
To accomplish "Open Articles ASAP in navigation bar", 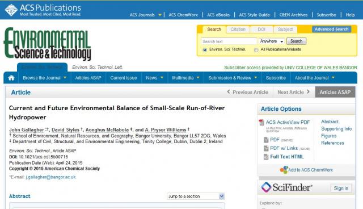I will (88, 78).
